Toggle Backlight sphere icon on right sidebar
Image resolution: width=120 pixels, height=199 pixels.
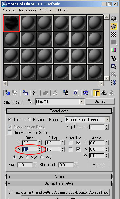pos(114,26)
